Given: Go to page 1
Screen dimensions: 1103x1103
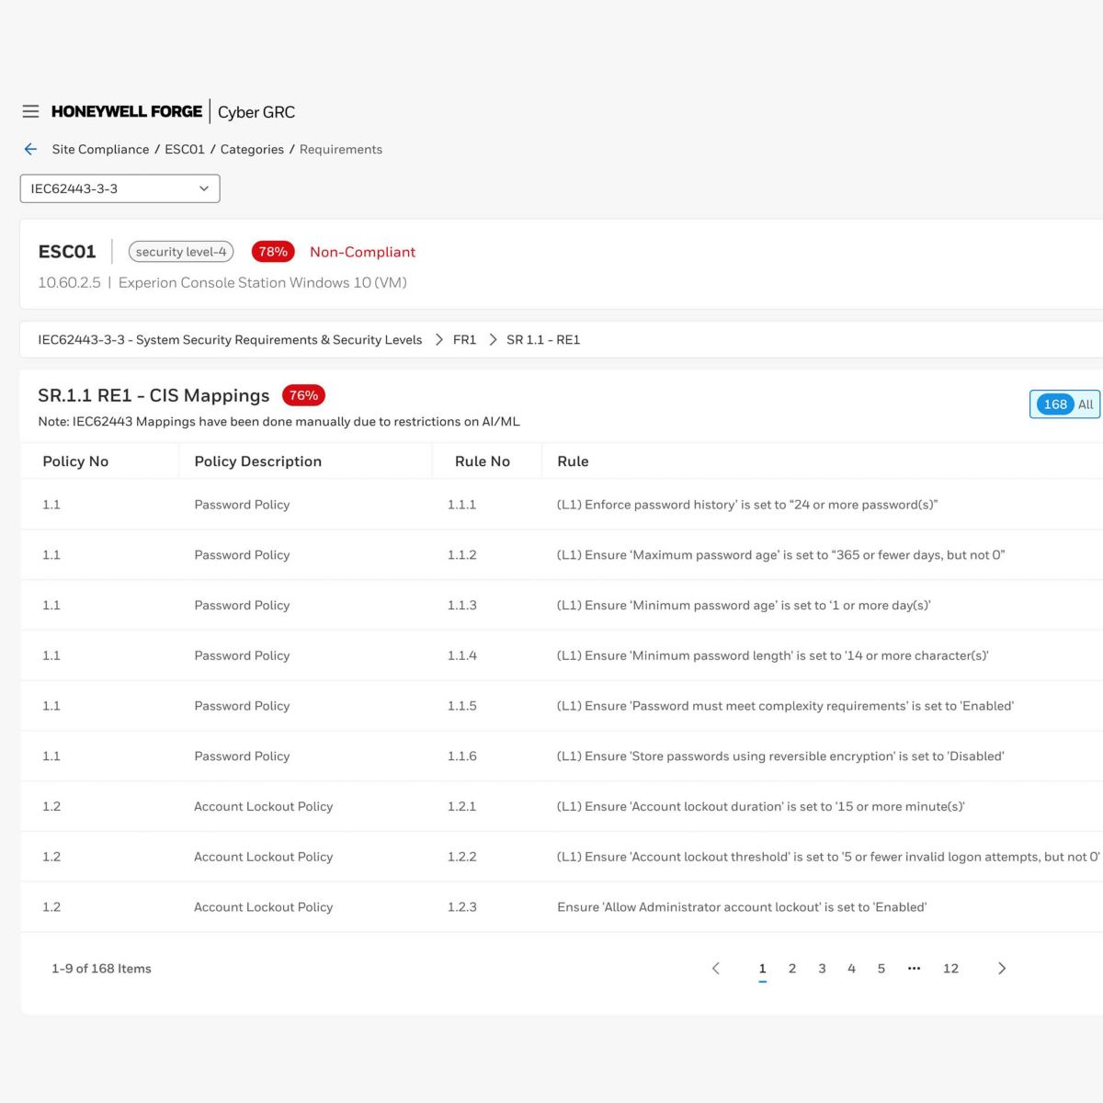Looking at the screenshot, I should (x=762, y=968).
